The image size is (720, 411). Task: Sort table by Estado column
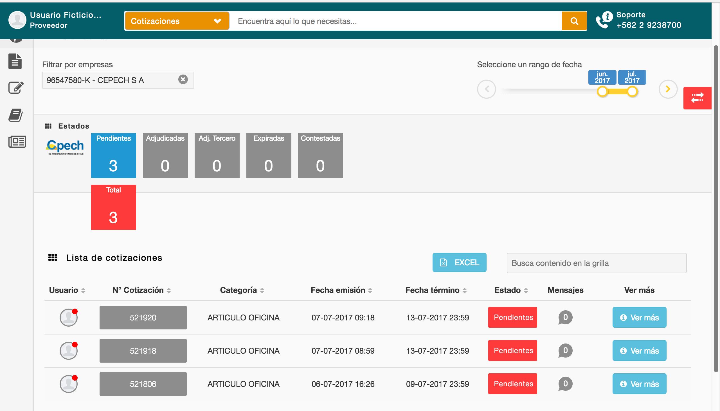(511, 290)
